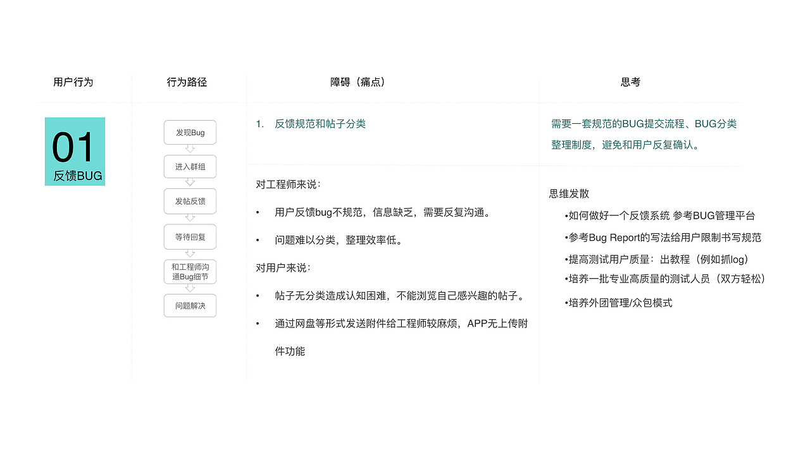
Task: Open the 和工程师沟通Bug细节 step
Action: (190, 271)
